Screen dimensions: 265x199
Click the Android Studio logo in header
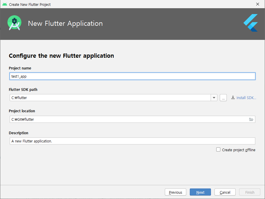(14, 23)
